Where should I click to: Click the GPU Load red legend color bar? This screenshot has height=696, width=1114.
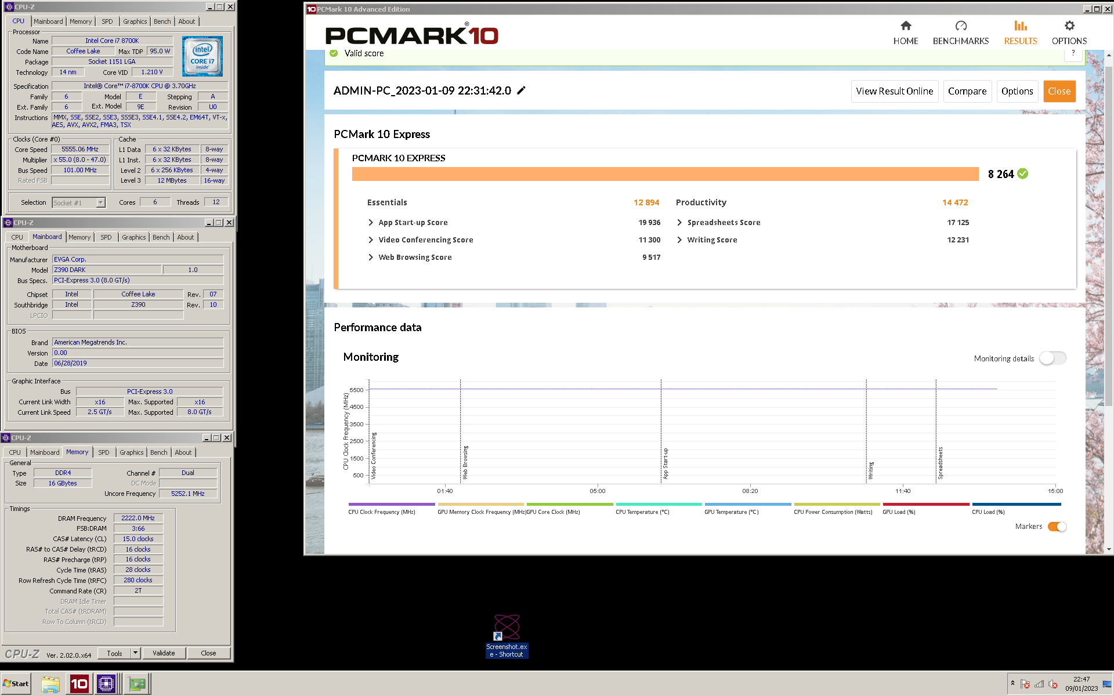[x=926, y=504]
